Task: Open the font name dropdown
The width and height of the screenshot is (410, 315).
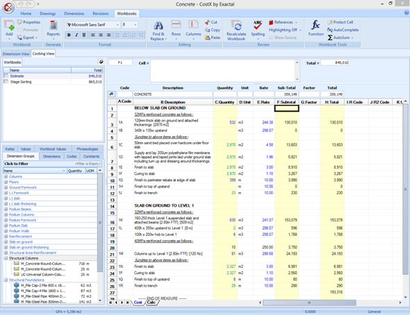Action: [x=117, y=25]
